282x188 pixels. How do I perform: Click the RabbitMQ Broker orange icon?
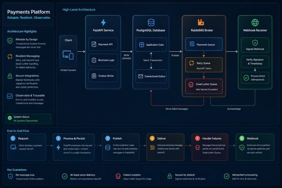(201, 22)
